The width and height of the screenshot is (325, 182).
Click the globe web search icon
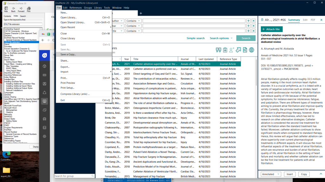point(251,50)
